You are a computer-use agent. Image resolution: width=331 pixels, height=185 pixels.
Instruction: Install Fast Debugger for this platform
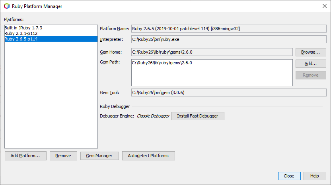click(198, 116)
